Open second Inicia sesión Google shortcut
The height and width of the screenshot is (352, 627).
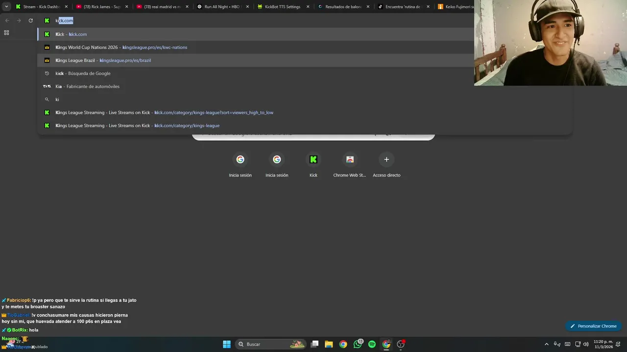[277, 164]
